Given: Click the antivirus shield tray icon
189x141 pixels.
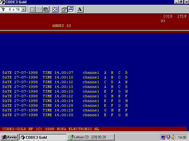Looking at the screenshot, I should point(168,137).
